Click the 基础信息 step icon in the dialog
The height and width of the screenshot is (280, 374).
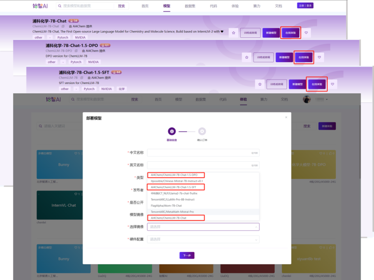(x=171, y=131)
